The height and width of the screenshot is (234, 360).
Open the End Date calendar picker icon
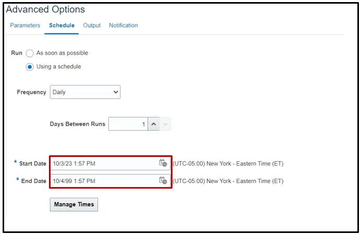point(163,180)
